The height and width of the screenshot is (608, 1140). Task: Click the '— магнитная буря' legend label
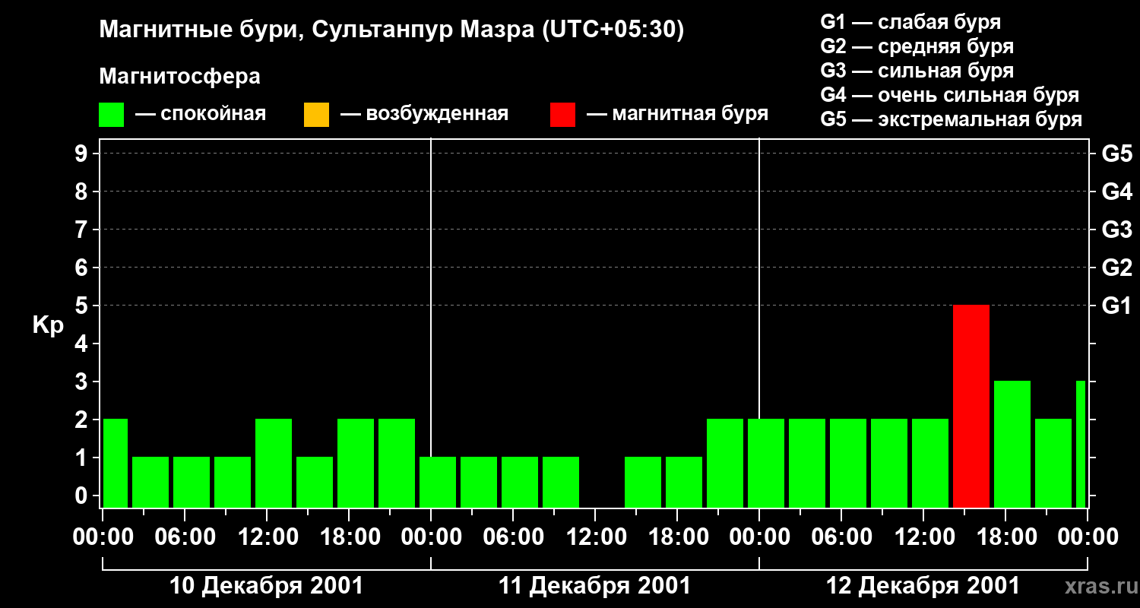tap(678, 115)
